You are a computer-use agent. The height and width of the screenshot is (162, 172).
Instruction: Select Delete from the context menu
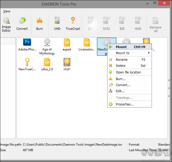pyautogui.click(x=120, y=66)
